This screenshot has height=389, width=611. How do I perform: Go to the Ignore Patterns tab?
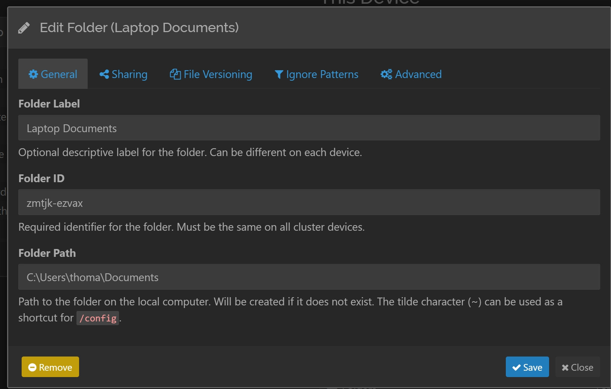pyautogui.click(x=322, y=74)
